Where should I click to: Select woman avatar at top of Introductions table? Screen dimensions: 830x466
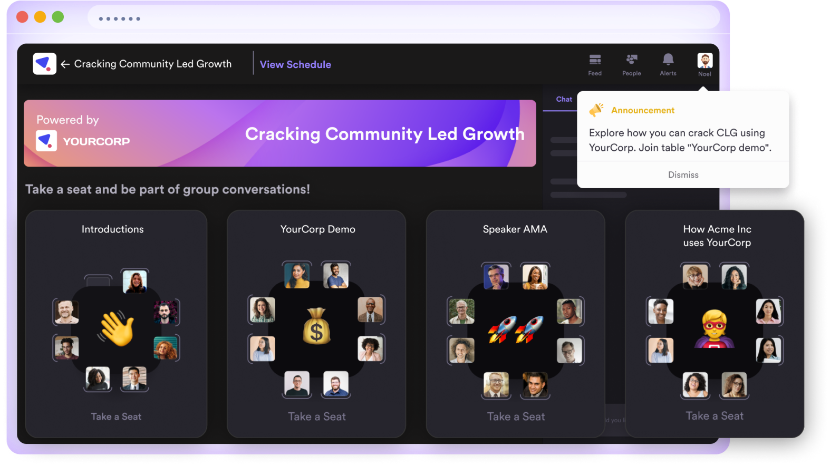point(135,281)
